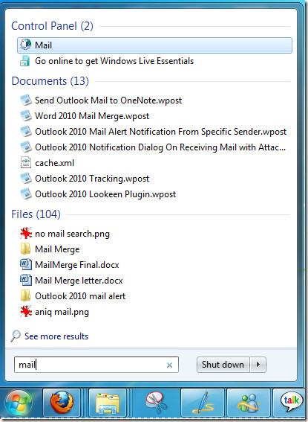The height and width of the screenshot is (422, 308).
Task: Open cache.xml file result
Action: [54, 163]
